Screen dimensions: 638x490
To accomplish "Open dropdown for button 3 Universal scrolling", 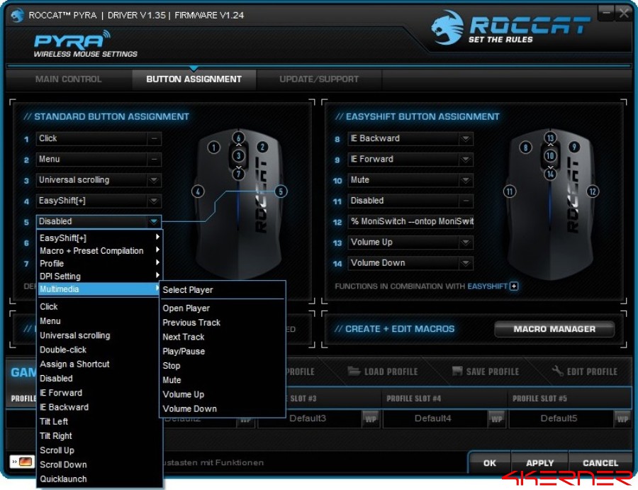I will pyautogui.click(x=154, y=180).
